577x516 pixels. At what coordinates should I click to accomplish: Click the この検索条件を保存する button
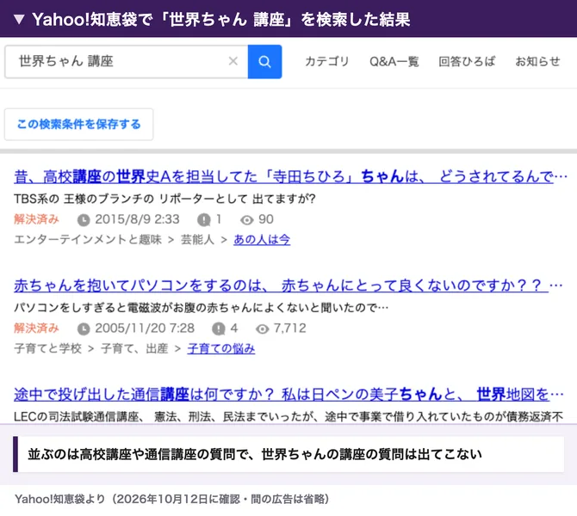[78, 124]
